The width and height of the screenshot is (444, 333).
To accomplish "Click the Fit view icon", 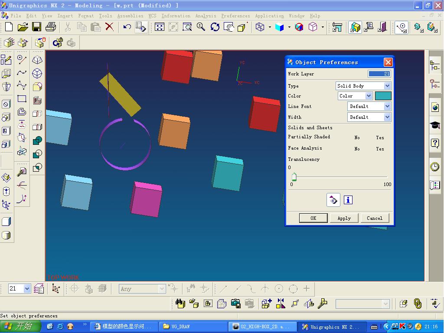I will point(160,27).
